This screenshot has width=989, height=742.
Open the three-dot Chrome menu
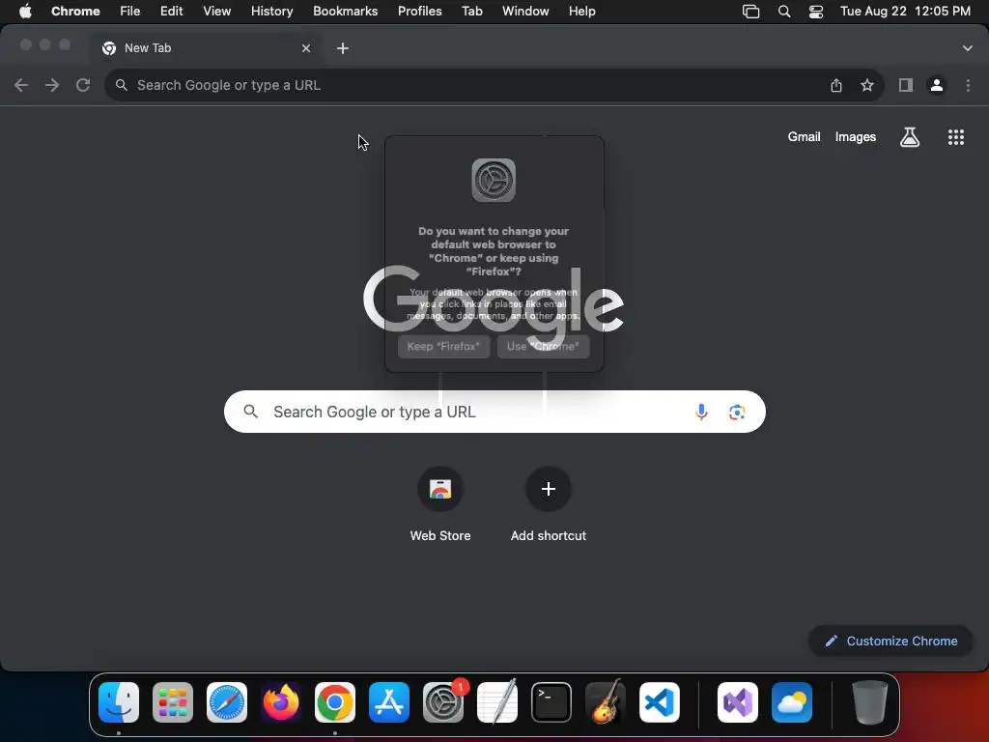pyautogui.click(x=968, y=85)
